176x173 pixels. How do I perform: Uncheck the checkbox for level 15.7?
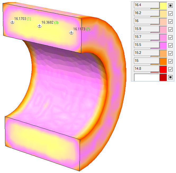pos(170,37)
